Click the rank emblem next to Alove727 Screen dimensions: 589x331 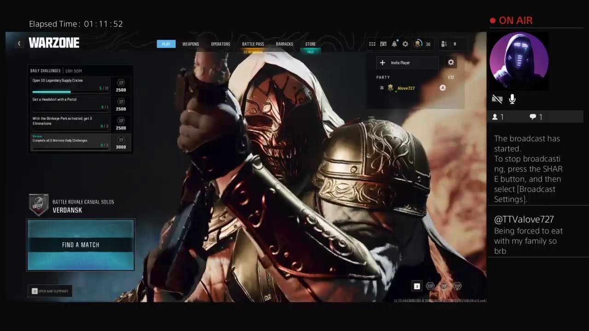[x=390, y=88]
